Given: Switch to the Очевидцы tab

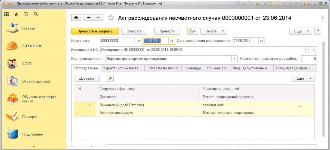Looking at the screenshot, I should click(193, 68).
